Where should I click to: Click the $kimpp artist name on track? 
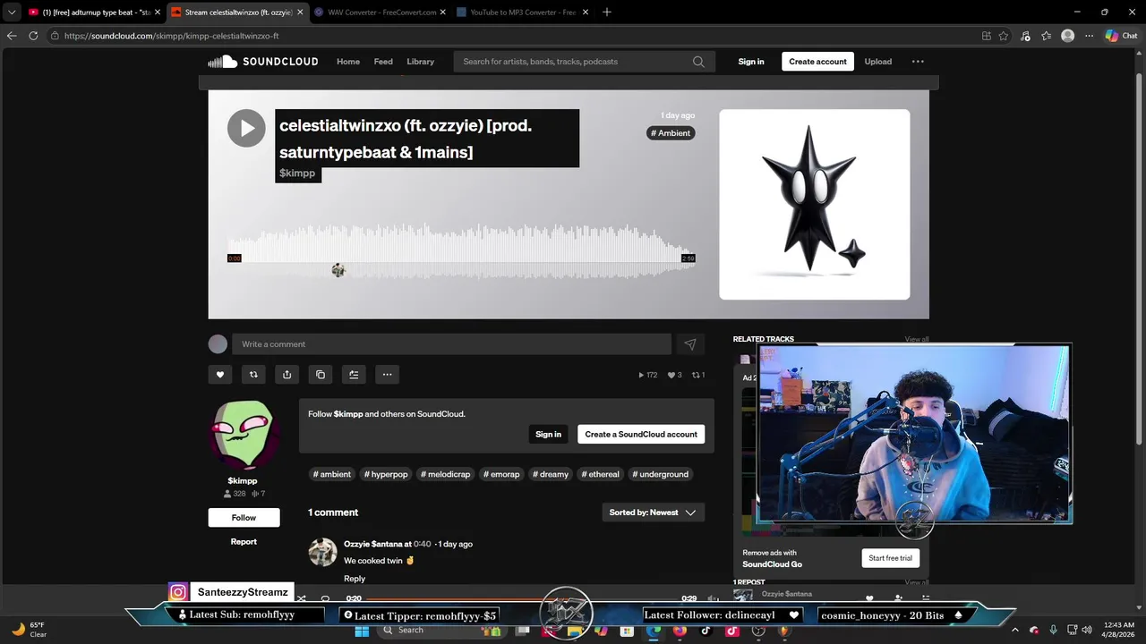point(297,173)
